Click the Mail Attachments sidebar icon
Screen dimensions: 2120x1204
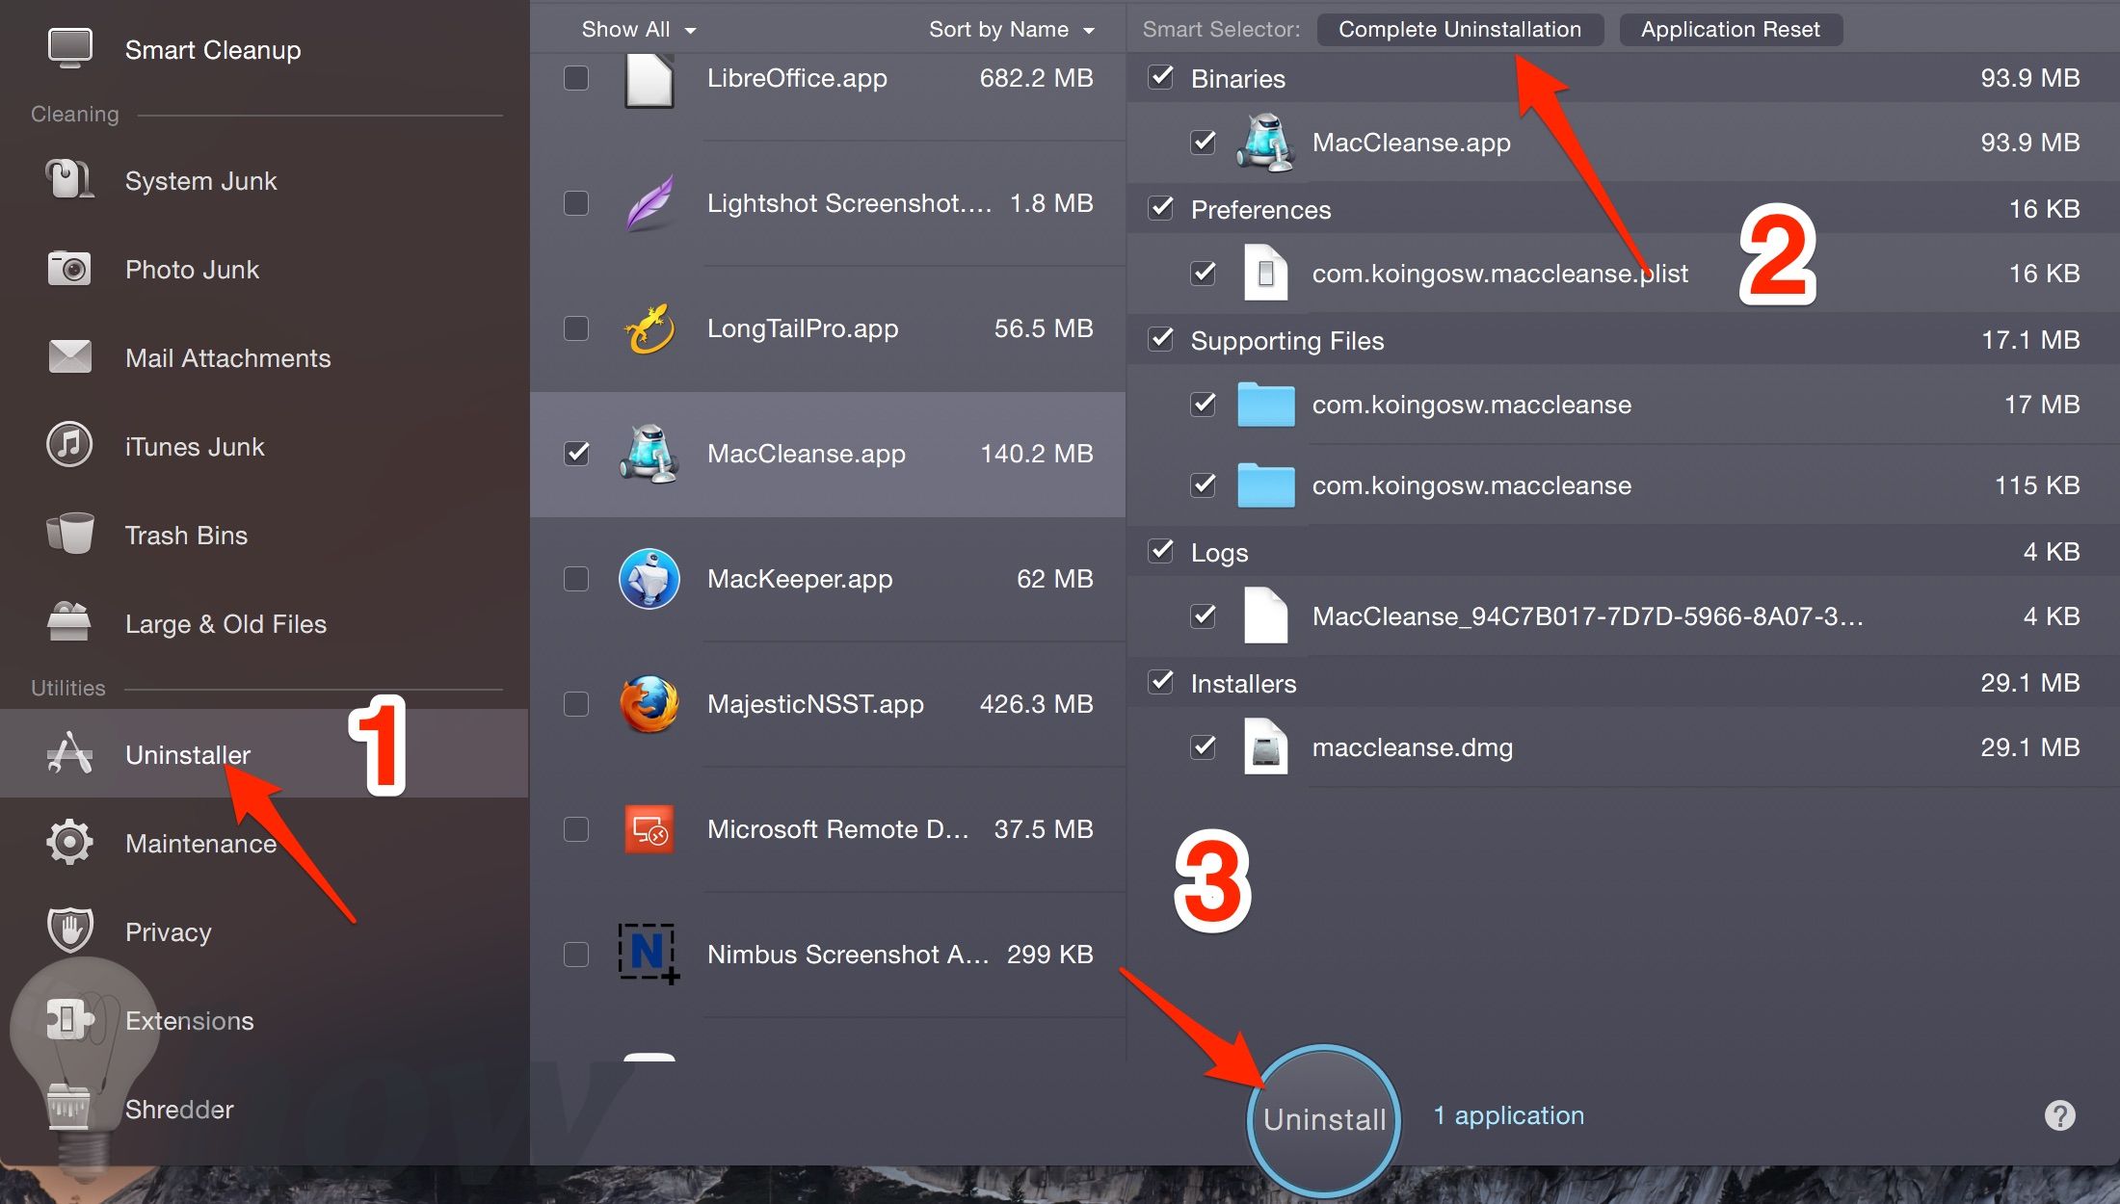tap(68, 355)
